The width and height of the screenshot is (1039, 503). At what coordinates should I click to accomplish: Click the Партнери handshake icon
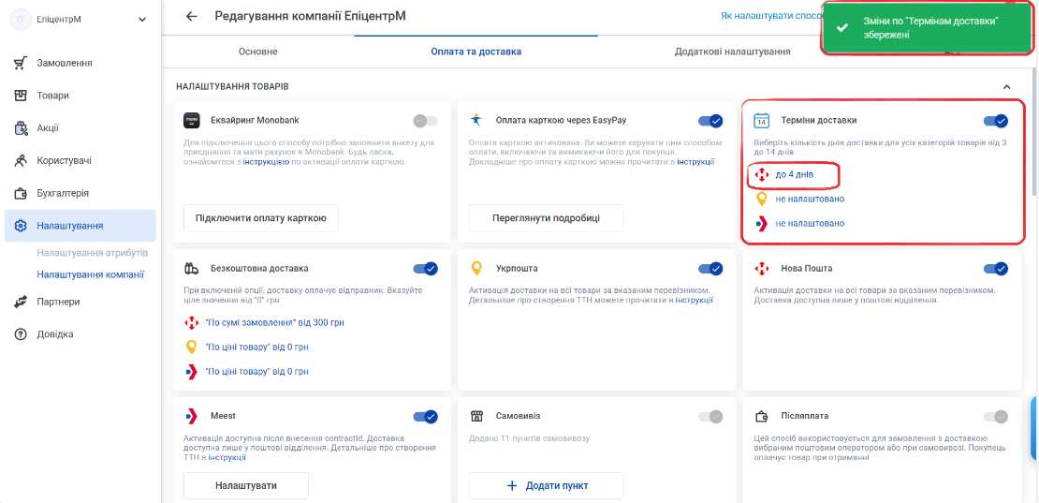tap(21, 302)
